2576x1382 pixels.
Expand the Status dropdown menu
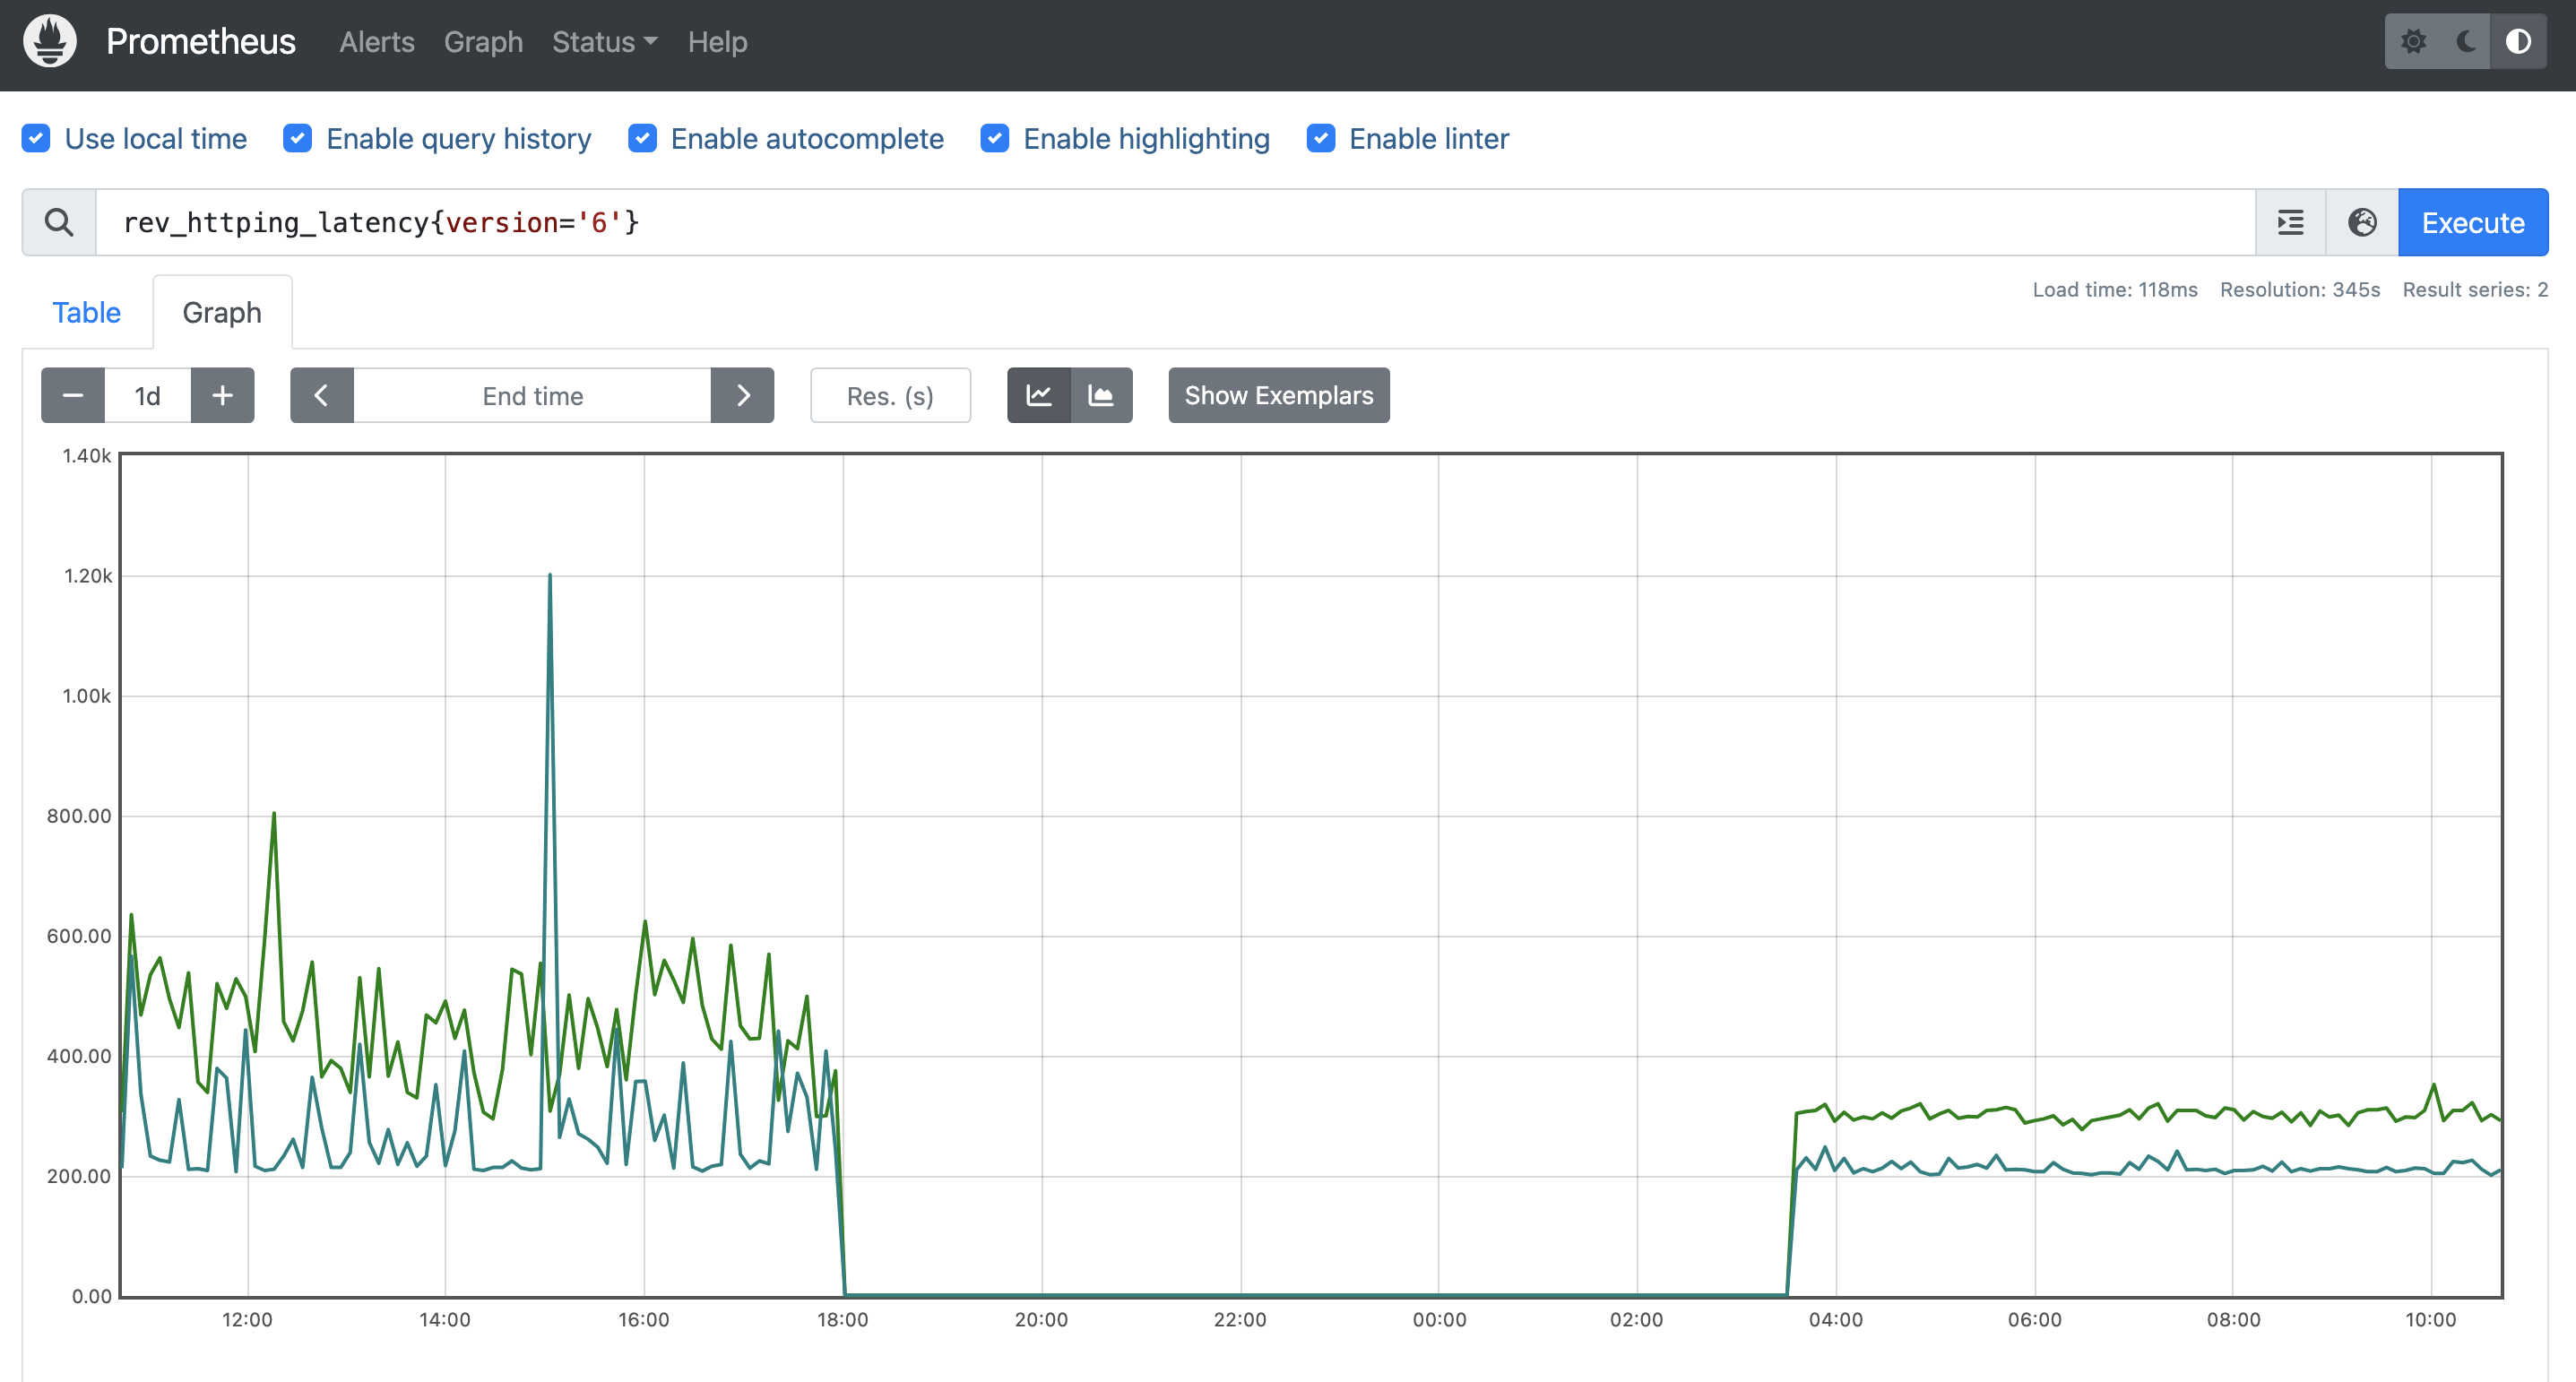(x=604, y=42)
